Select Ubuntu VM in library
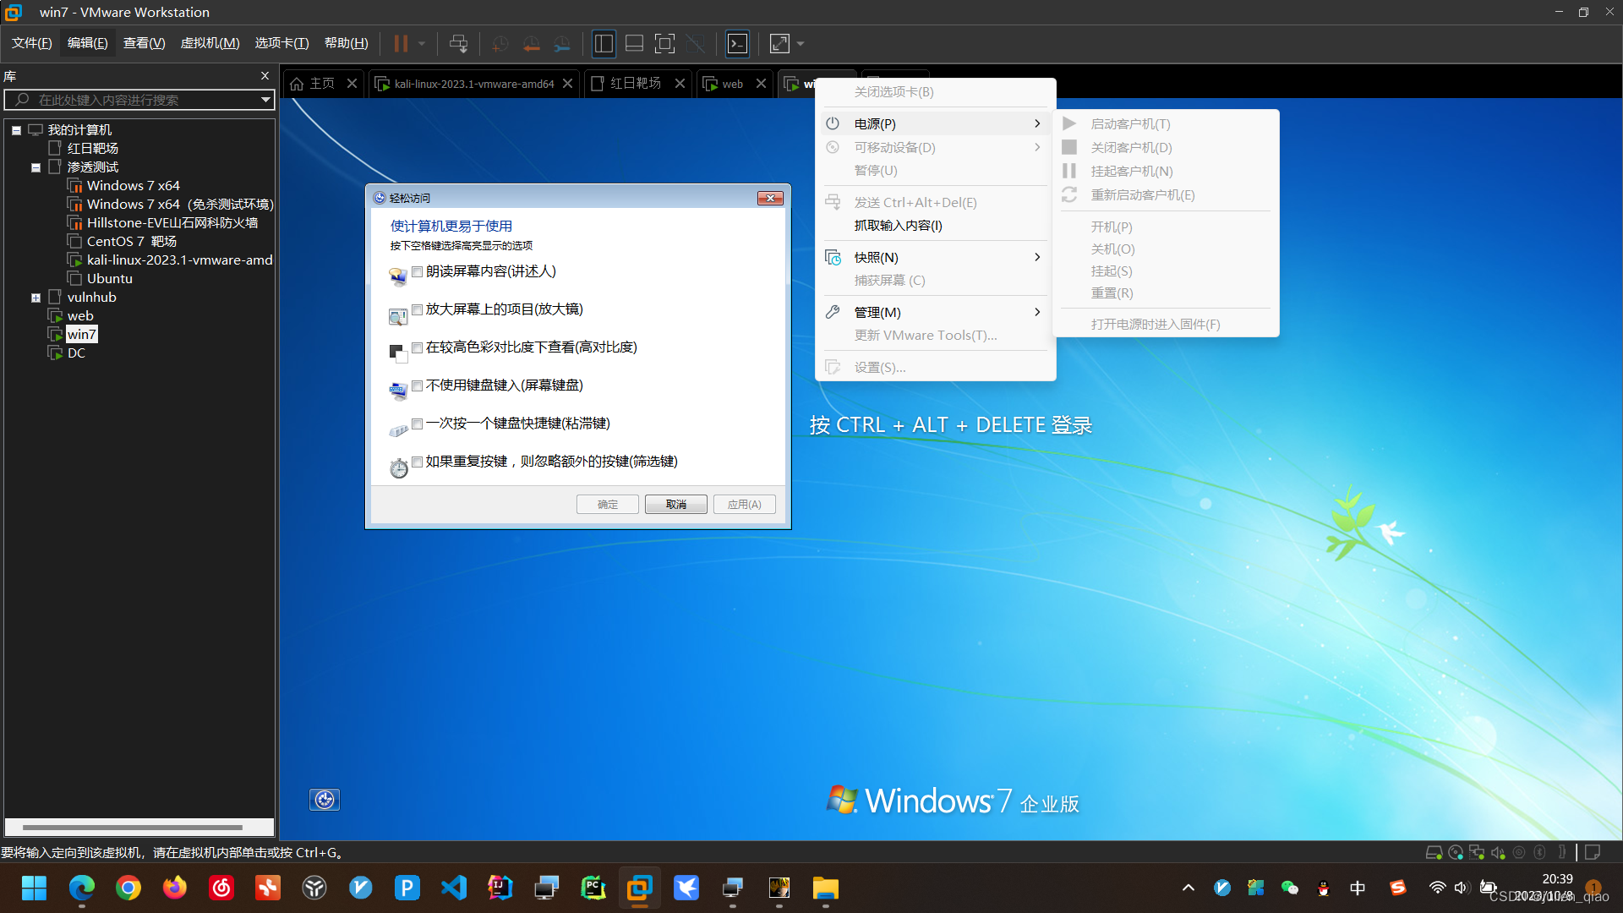Image resolution: width=1623 pixels, height=913 pixels. (109, 279)
